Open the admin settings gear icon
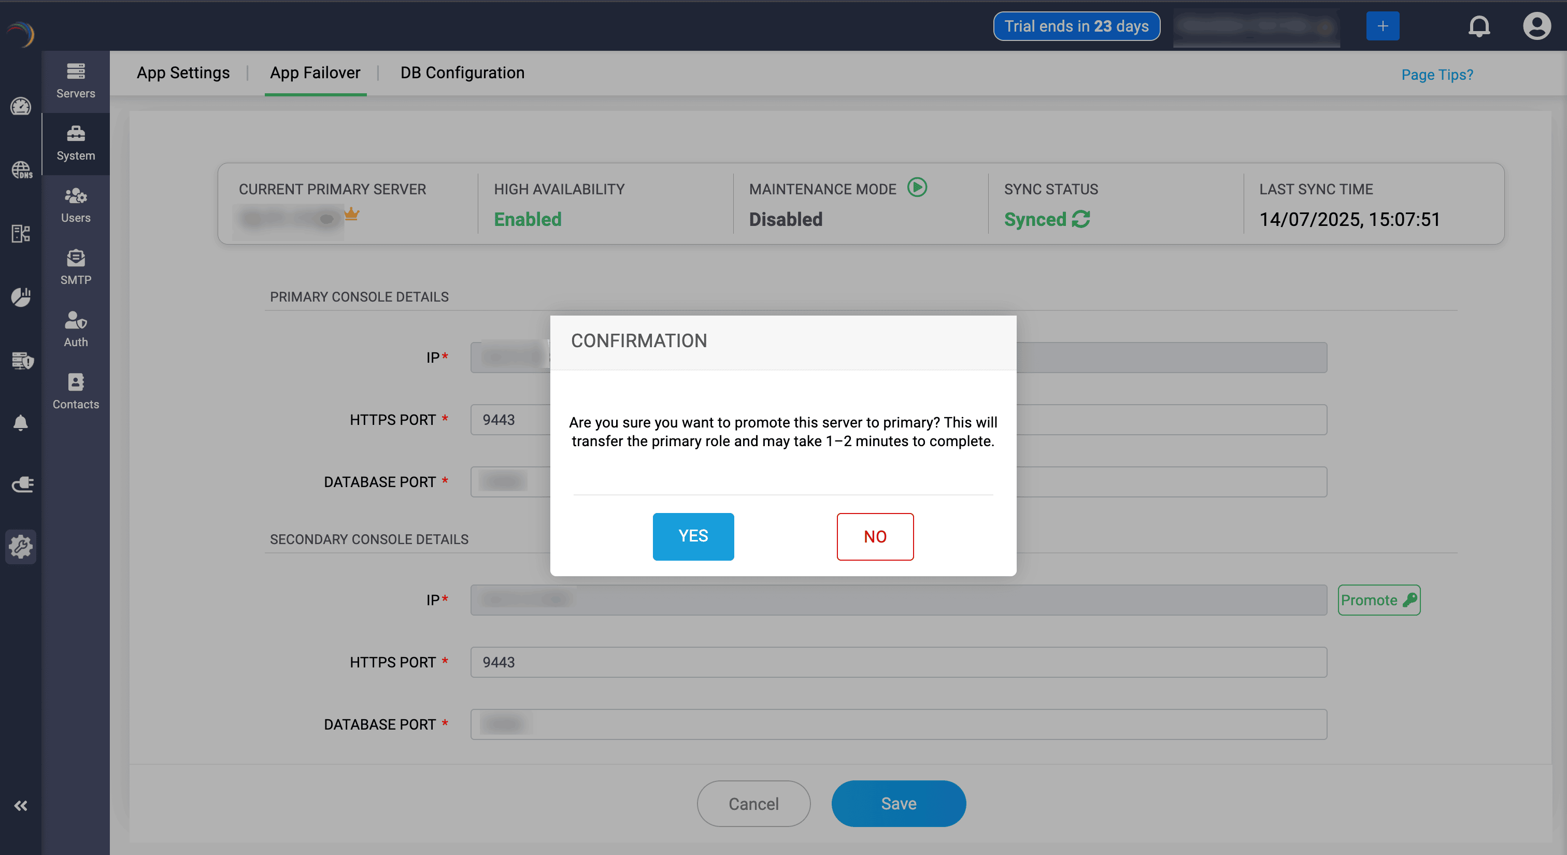1567x855 pixels. 21,546
